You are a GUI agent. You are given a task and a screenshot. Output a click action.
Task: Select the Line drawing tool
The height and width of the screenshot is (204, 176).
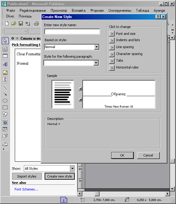point(5,87)
